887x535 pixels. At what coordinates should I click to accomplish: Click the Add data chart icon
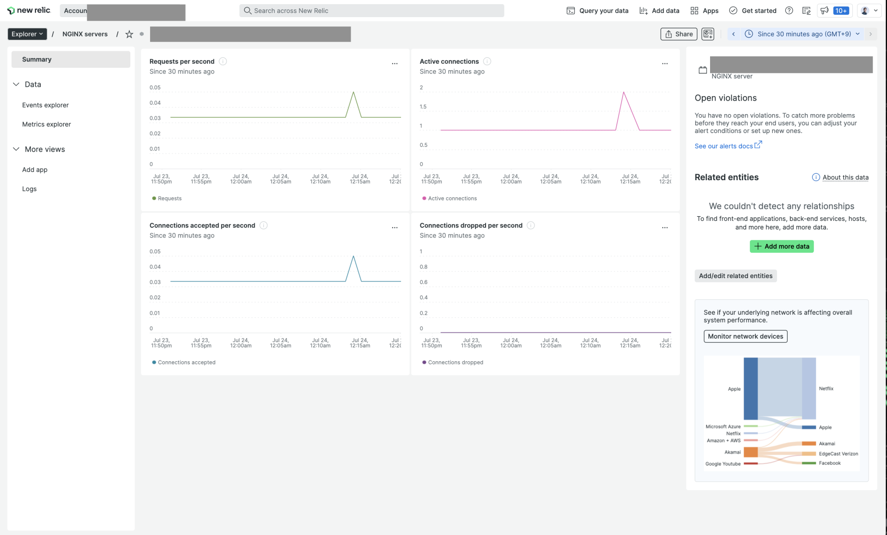[x=643, y=10]
